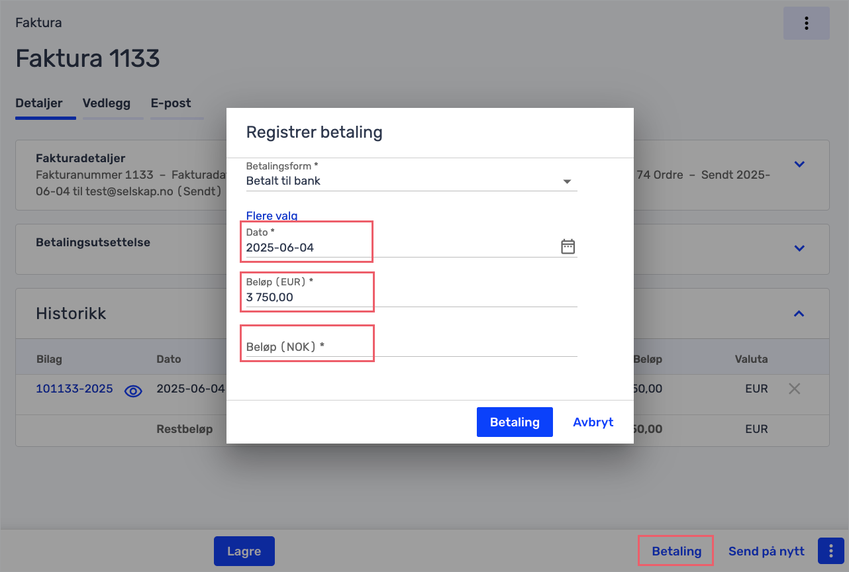Viewport: 849px width, 572px height.
Task: Expand the Betalingsutsettelse section chevron
Action: [x=799, y=248]
